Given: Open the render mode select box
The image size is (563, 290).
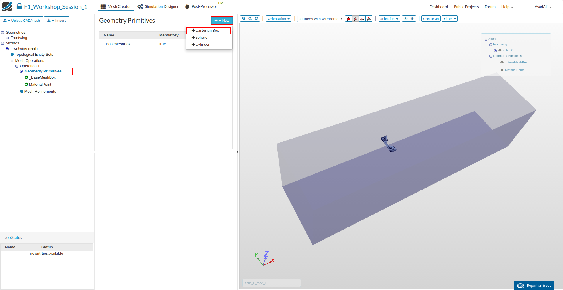Looking at the screenshot, I should coord(320,19).
